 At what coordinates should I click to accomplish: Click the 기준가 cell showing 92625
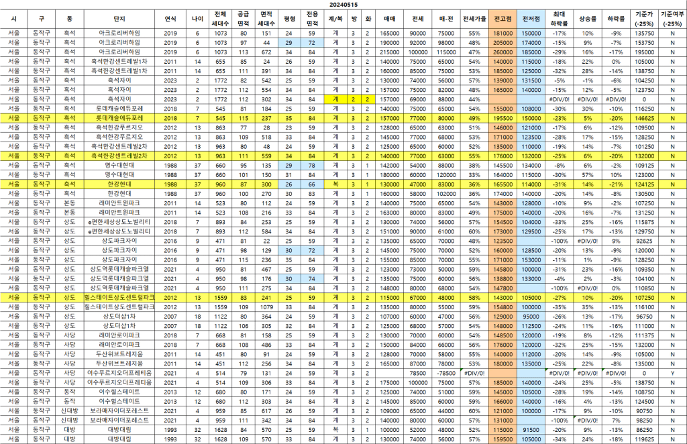pos(644,241)
